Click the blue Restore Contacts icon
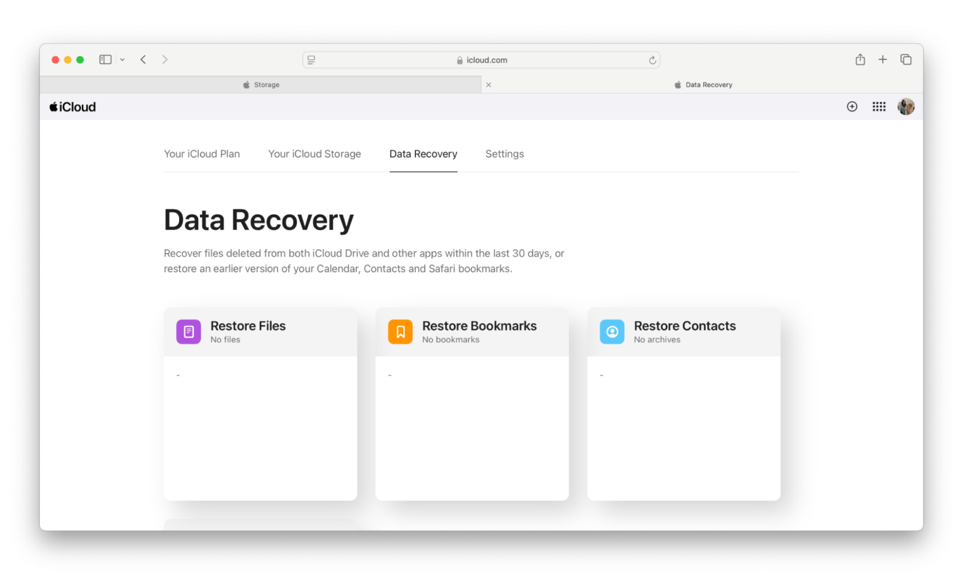The height and width of the screenshot is (586, 960). click(x=612, y=332)
